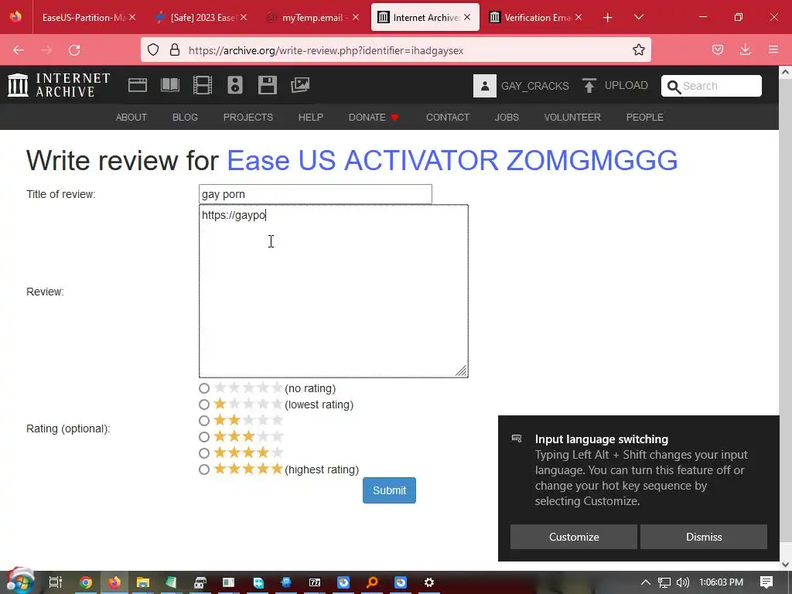Click the volume icon in system tray
This screenshot has width=792, height=594.
pos(682,582)
